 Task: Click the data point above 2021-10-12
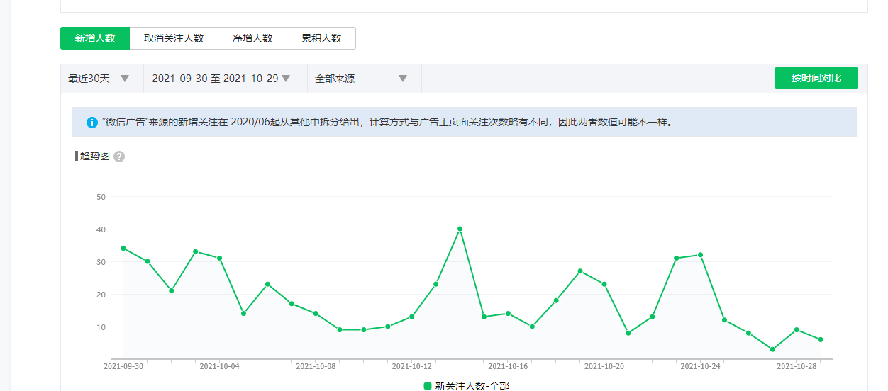click(412, 317)
